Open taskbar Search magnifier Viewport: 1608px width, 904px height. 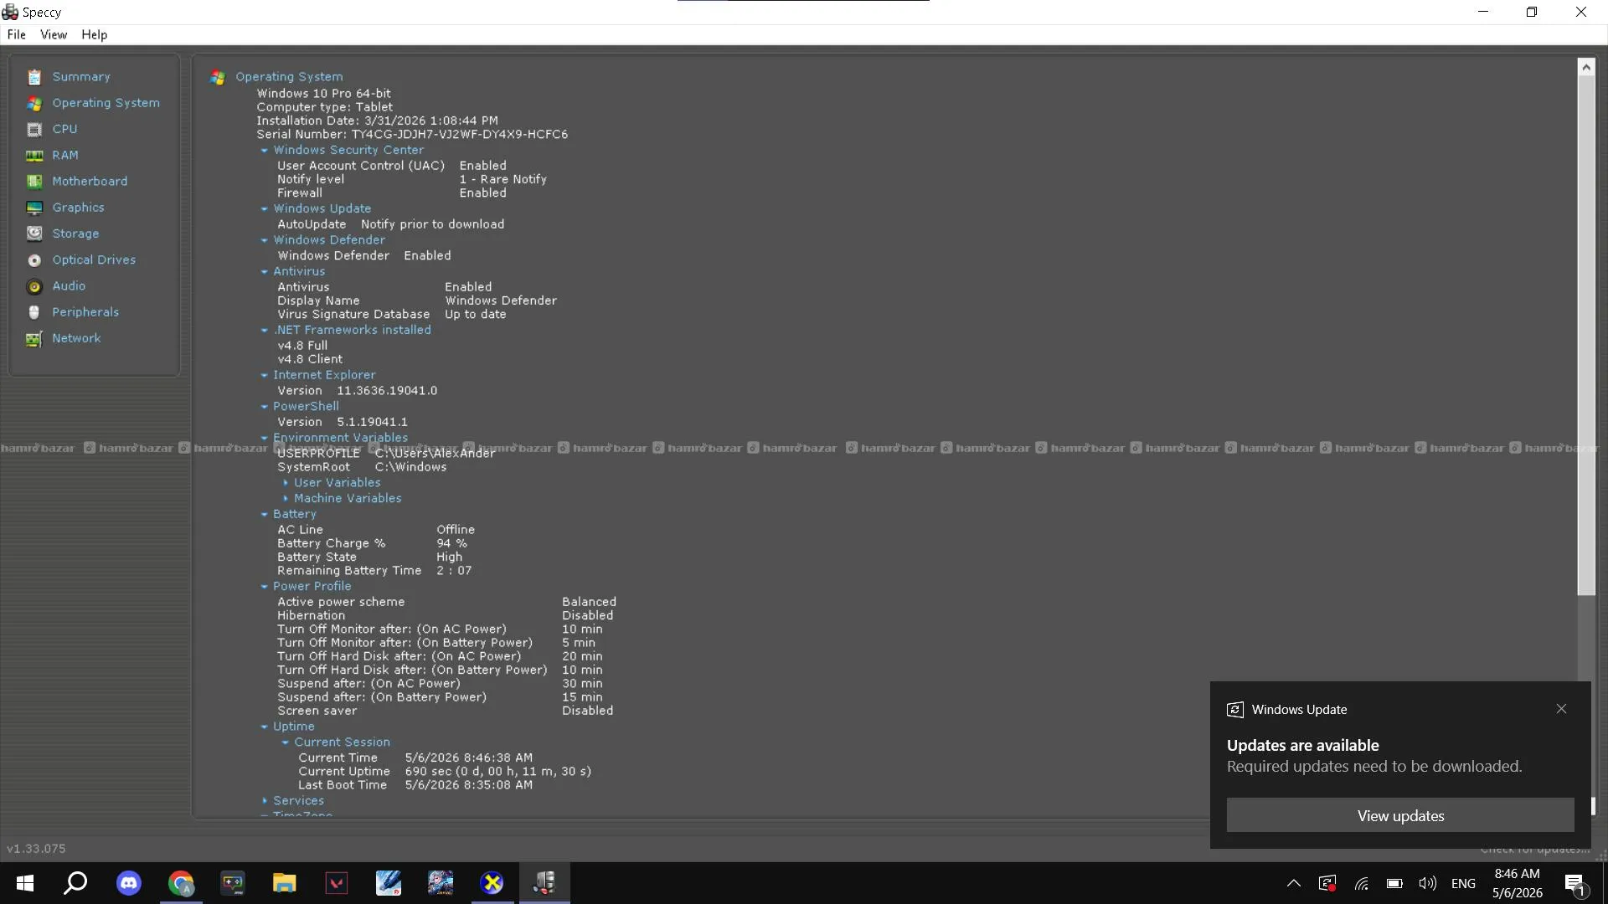76,883
